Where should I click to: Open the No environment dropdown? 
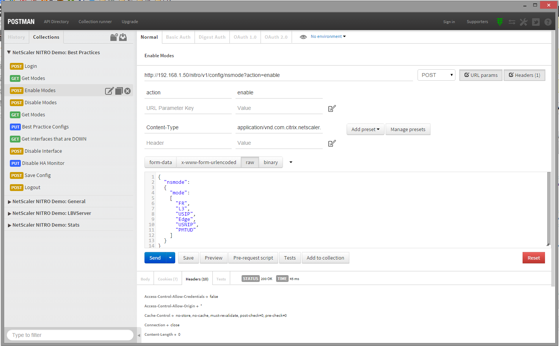click(x=328, y=37)
